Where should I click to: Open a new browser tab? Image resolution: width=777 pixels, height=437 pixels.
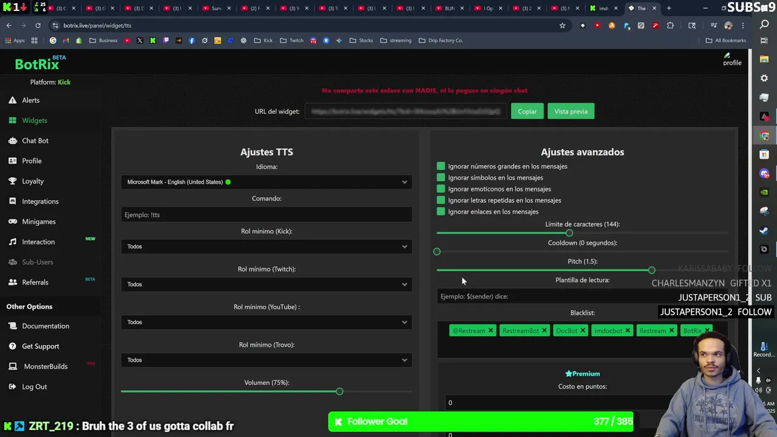(x=669, y=8)
